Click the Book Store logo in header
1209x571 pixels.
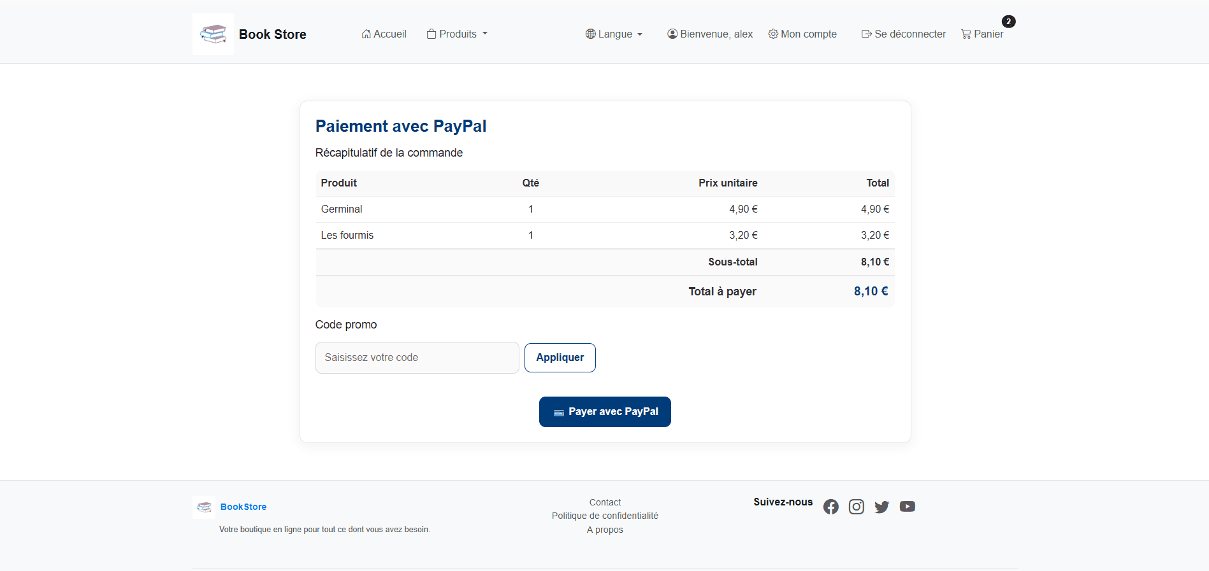pos(213,34)
